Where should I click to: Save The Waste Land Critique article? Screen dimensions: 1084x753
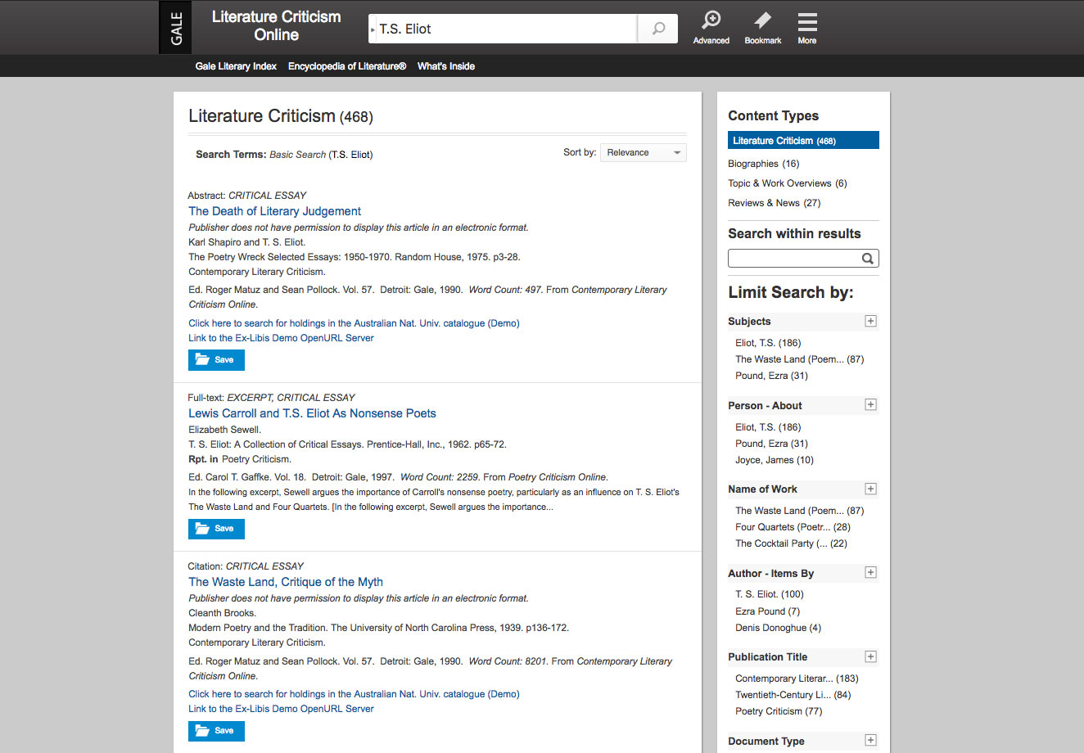[216, 731]
